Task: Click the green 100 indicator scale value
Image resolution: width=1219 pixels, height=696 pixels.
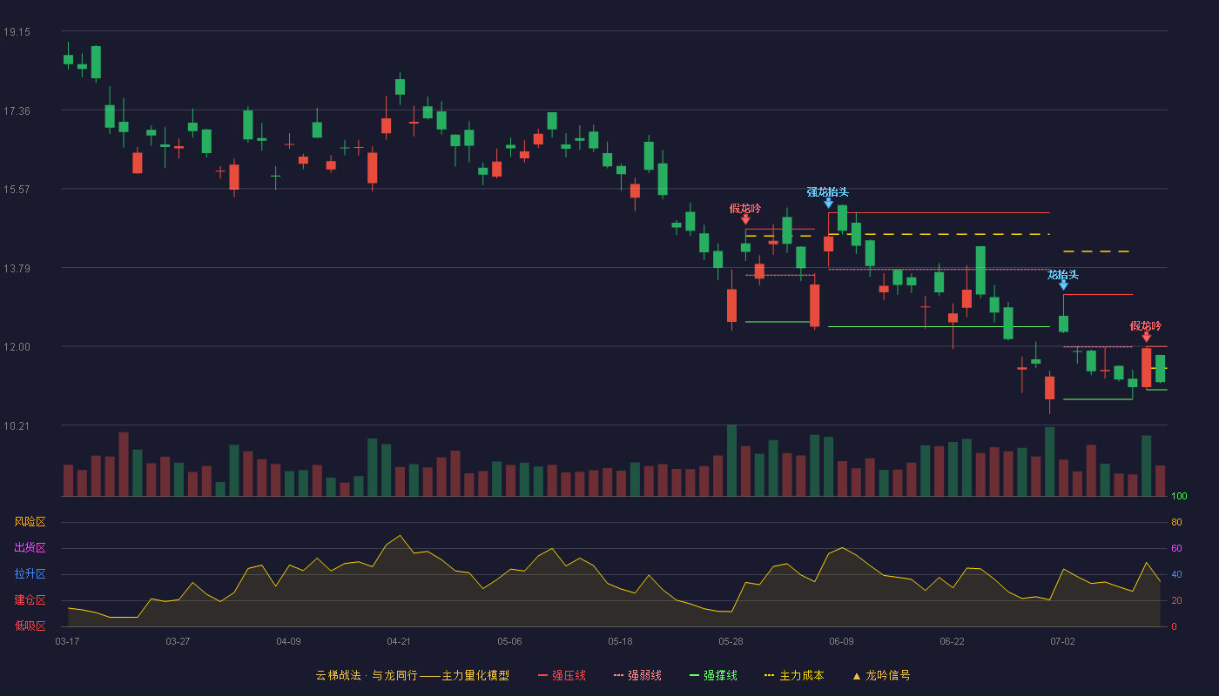Action: pos(1179,497)
